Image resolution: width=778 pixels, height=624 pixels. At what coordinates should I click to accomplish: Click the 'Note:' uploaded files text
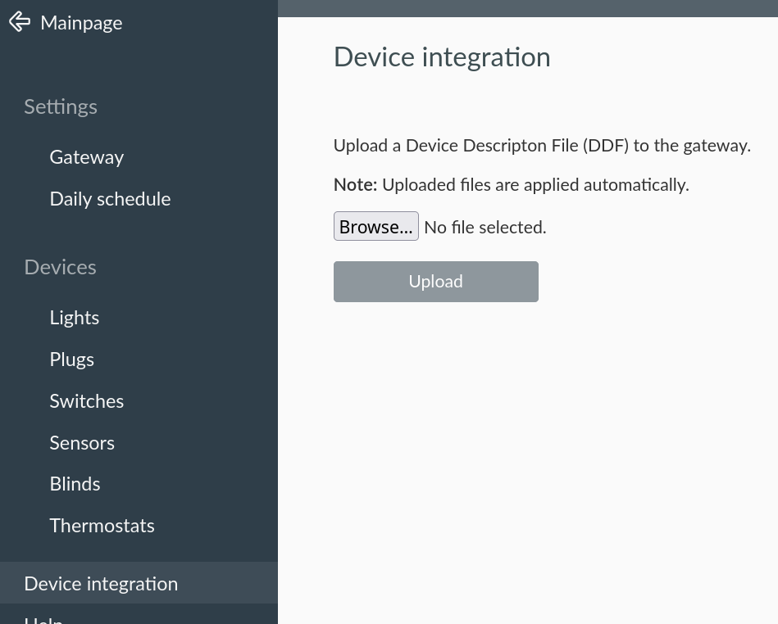[x=512, y=184]
